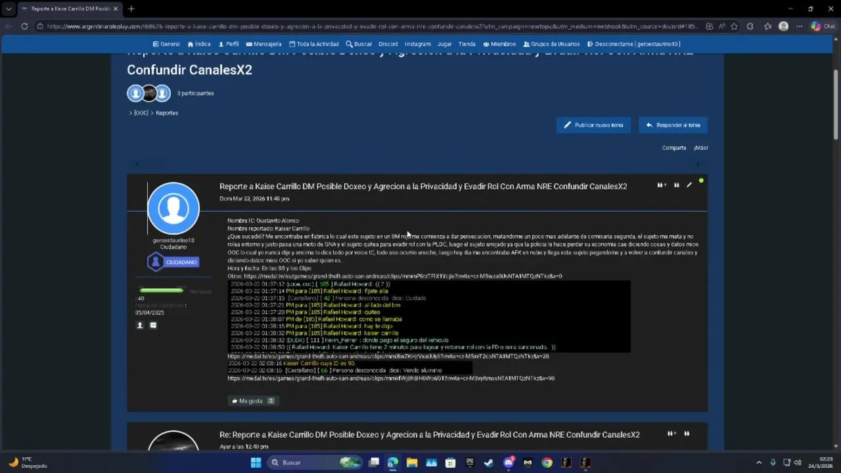Open Toda la Actividad
The width and height of the screenshot is (841, 473).
coord(314,44)
